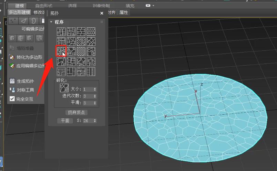The height and width of the screenshot is (171, 277).
Task: Close the 拓扑 panel
Action: (x=102, y=13)
